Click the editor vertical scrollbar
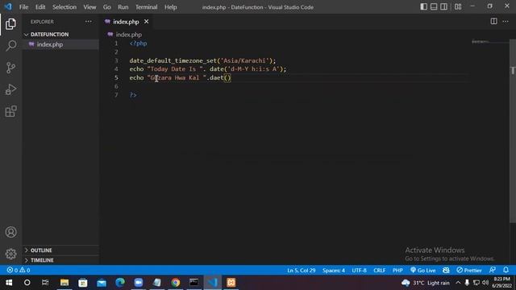 click(513, 131)
